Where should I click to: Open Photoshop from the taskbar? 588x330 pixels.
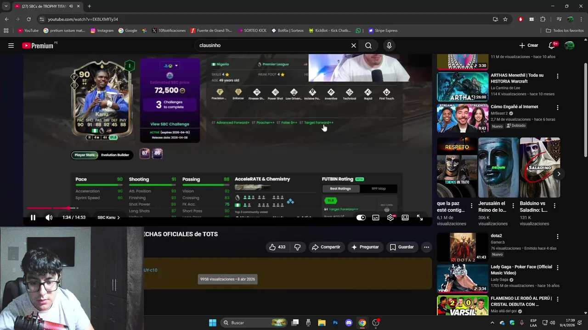point(335,323)
